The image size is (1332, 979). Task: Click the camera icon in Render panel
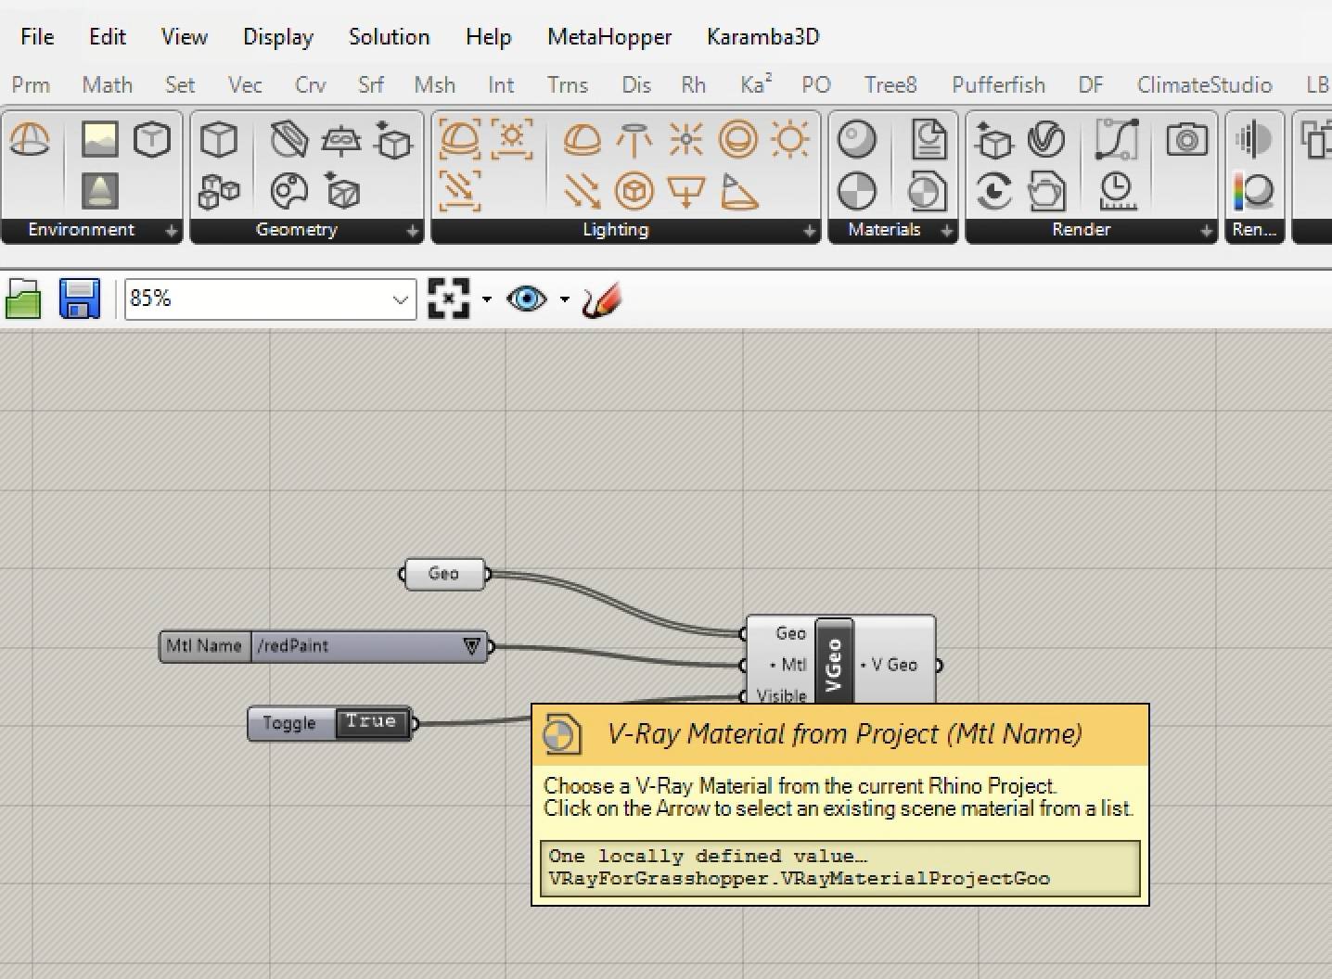click(x=1186, y=141)
